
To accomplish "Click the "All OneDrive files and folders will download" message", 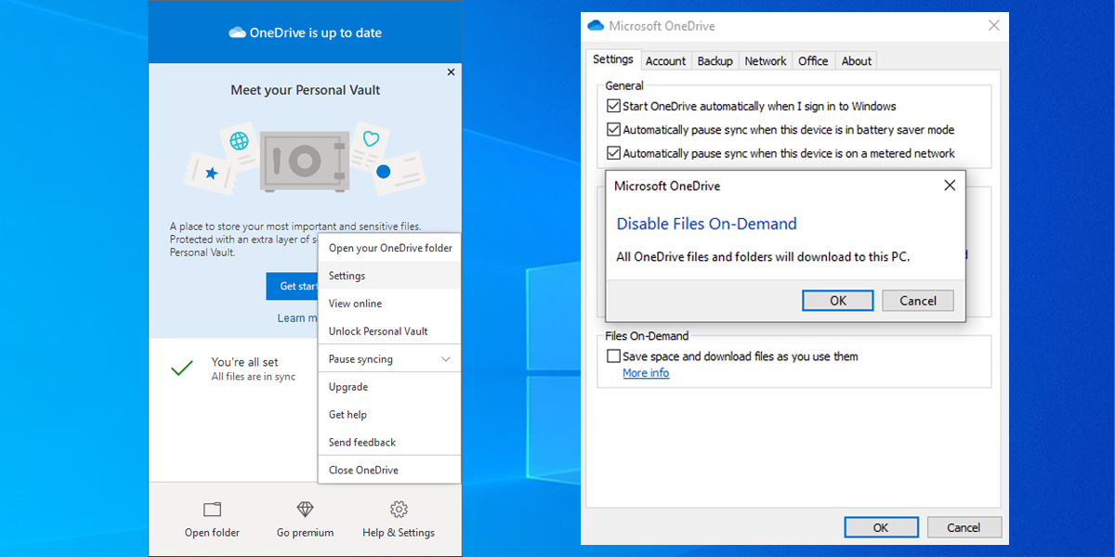I will (x=764, y=256).
